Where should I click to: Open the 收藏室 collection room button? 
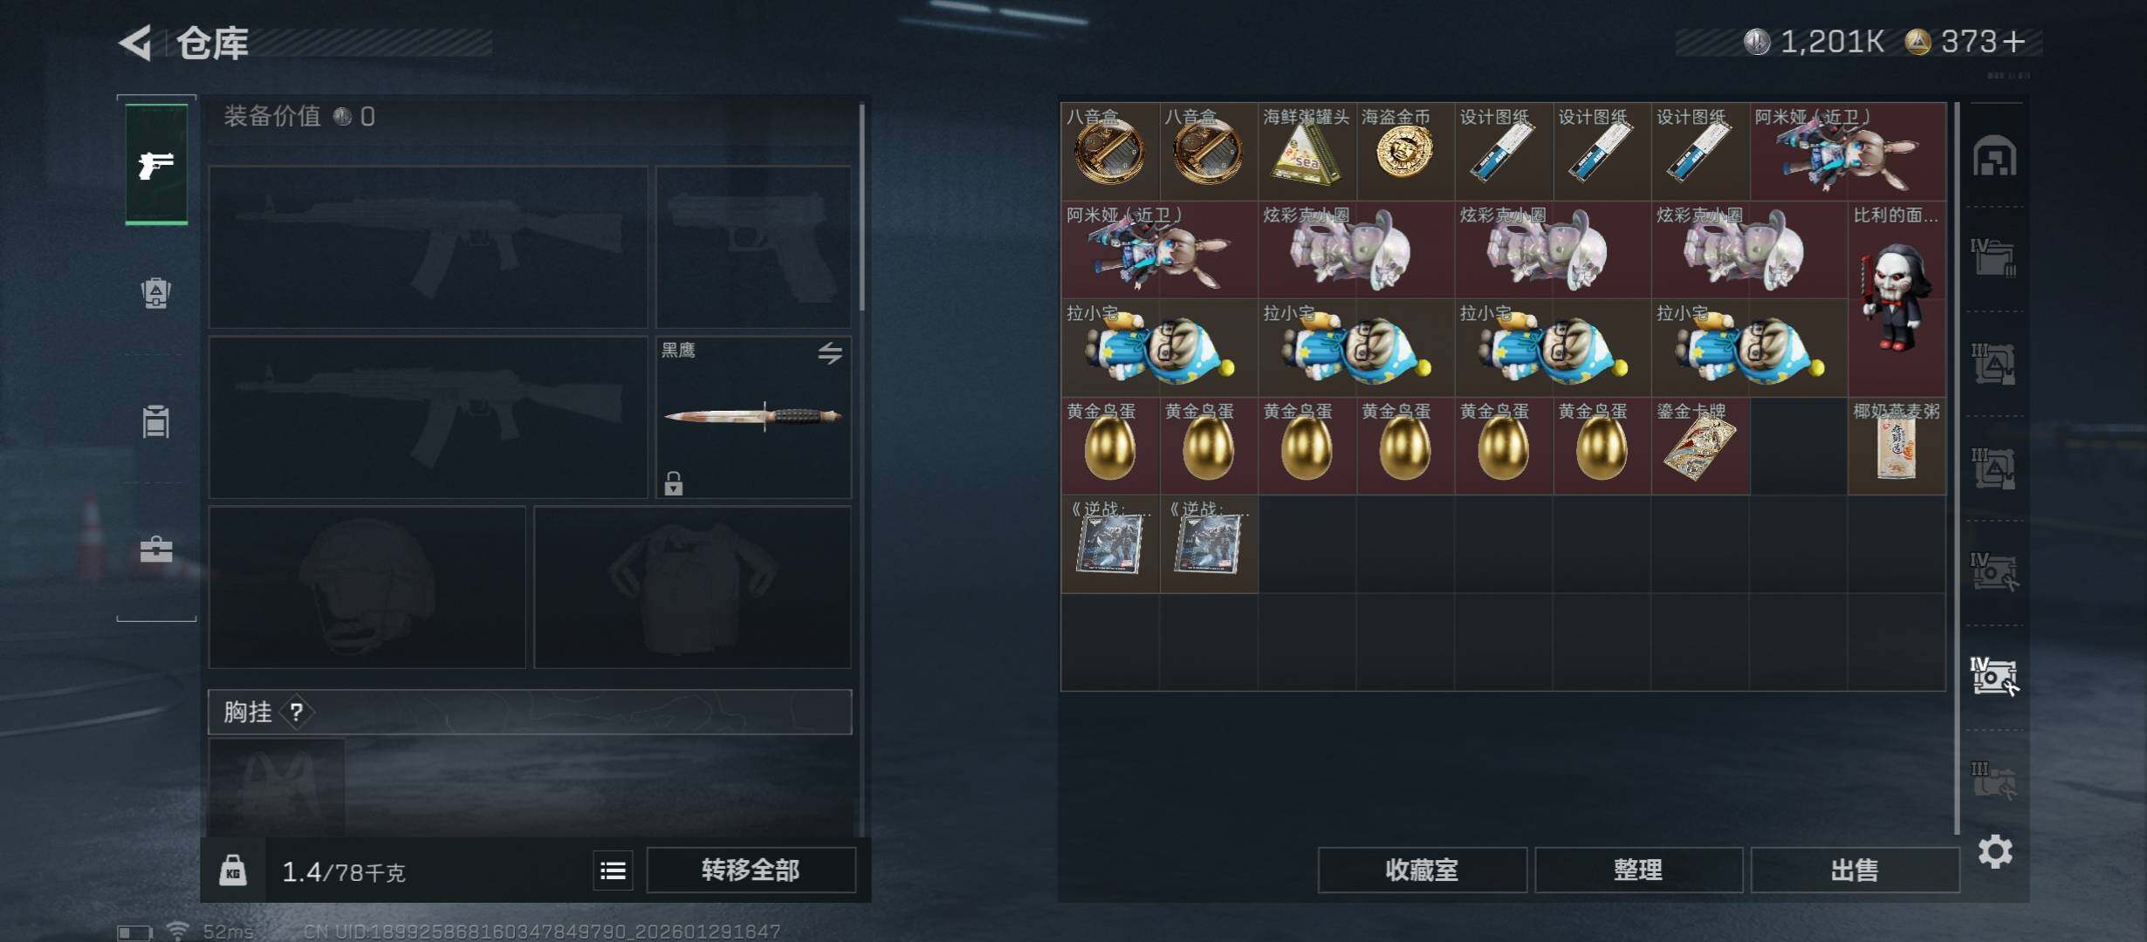pos(1422,870)
